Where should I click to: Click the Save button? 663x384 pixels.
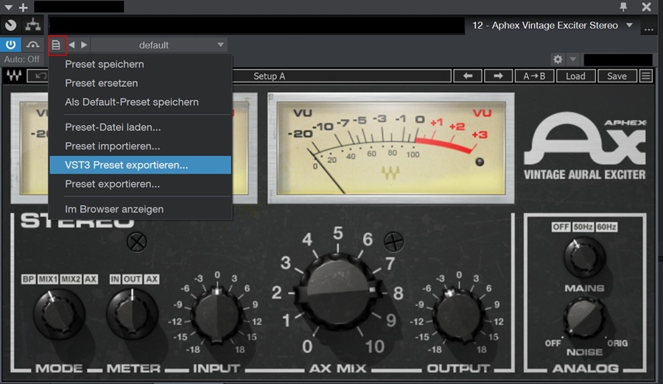click(x=617, y=76)
